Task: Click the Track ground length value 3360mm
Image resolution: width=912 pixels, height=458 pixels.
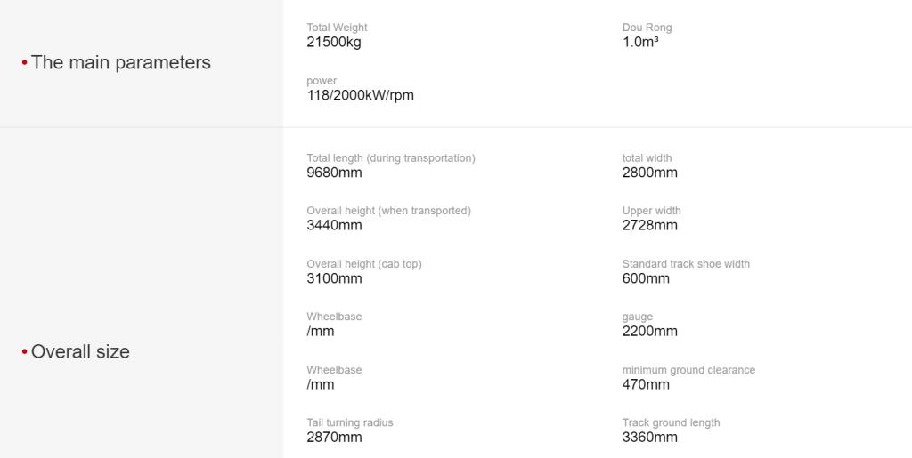Action: pyautogui.click(x=649, y=438)
